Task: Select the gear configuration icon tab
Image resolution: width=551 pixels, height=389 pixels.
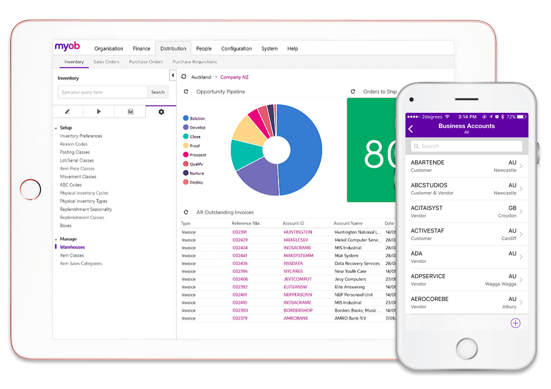Action: (x=161, y=111)
